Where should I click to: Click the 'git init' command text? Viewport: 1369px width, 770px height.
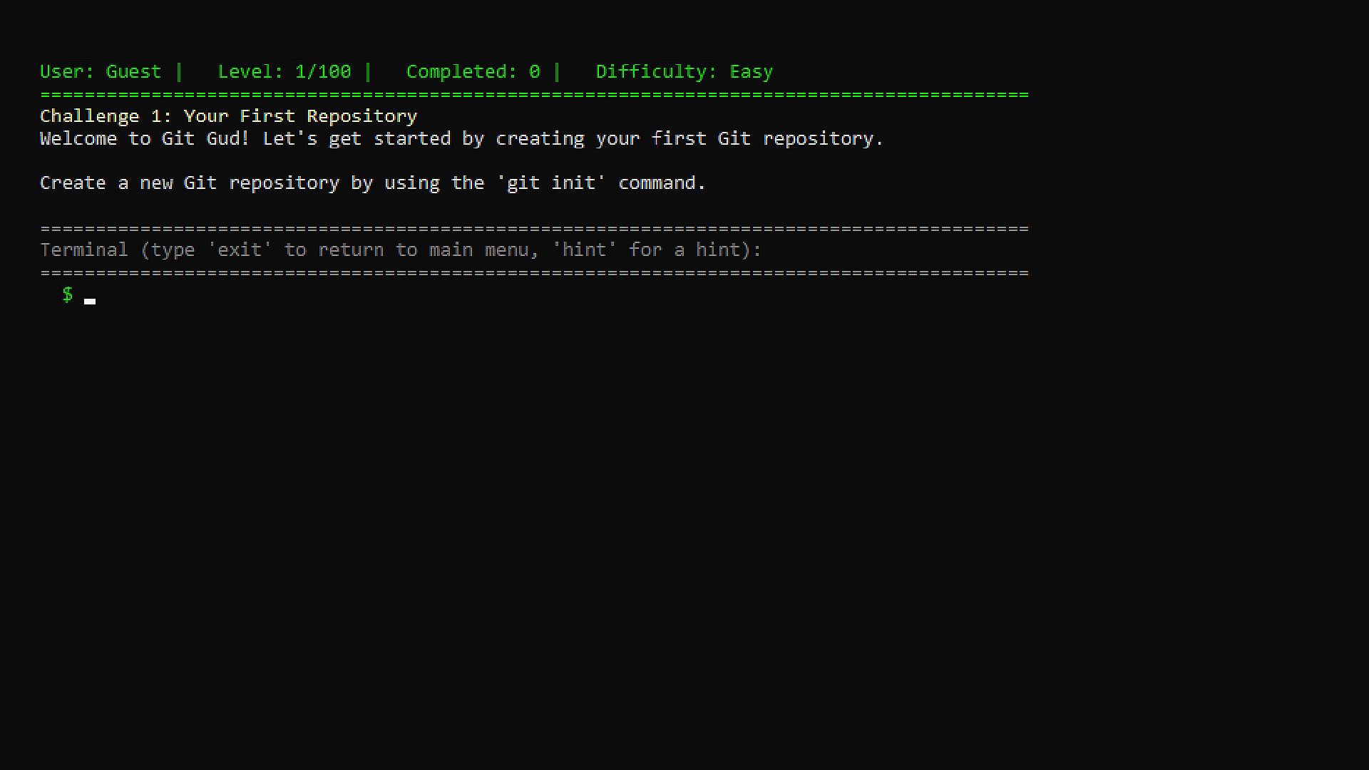[x=550, y=183]
